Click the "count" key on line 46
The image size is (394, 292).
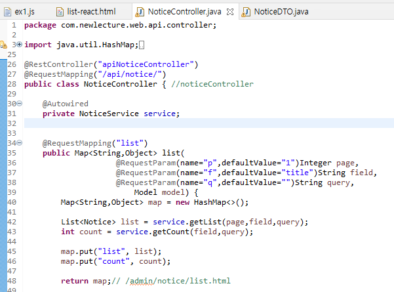(113, 261)
